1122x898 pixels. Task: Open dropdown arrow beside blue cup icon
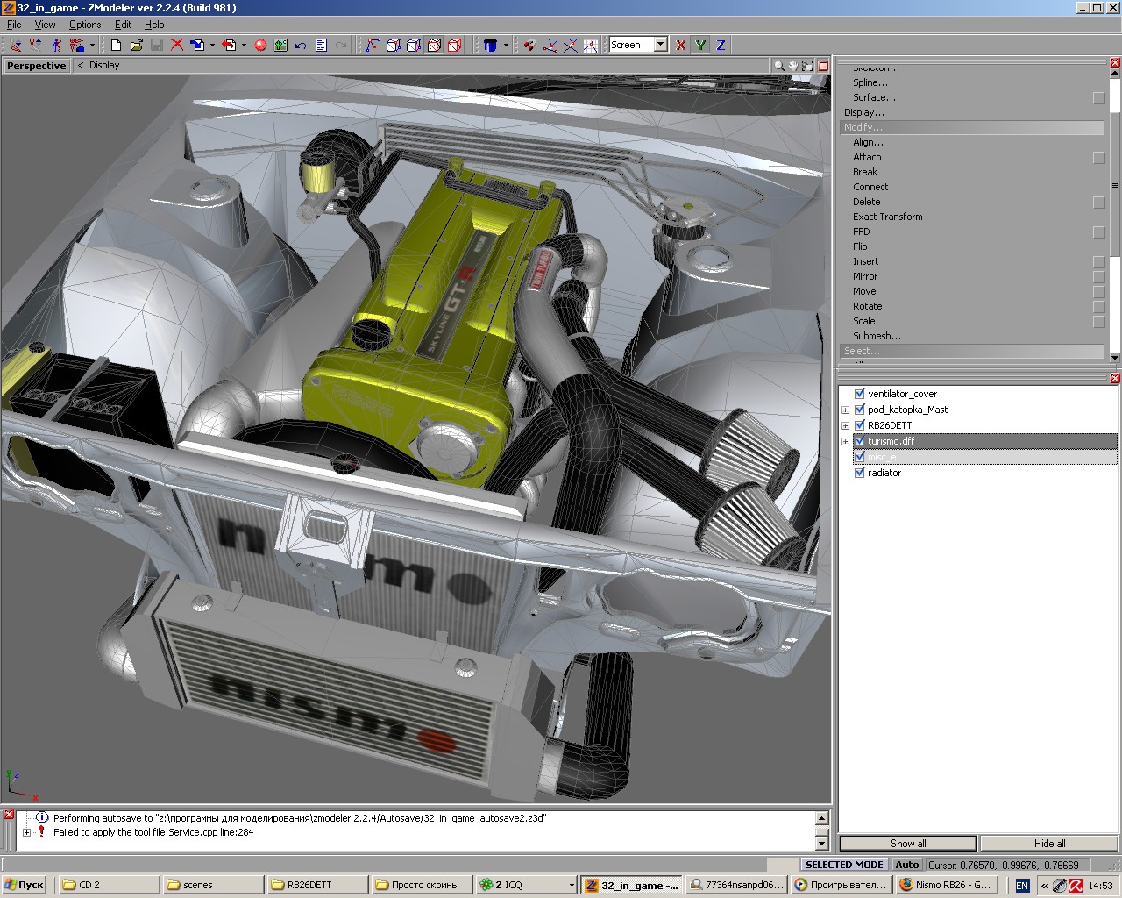(506, 45)
